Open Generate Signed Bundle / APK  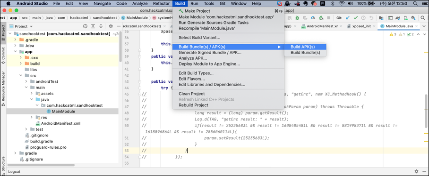click(x=229, y=53)
